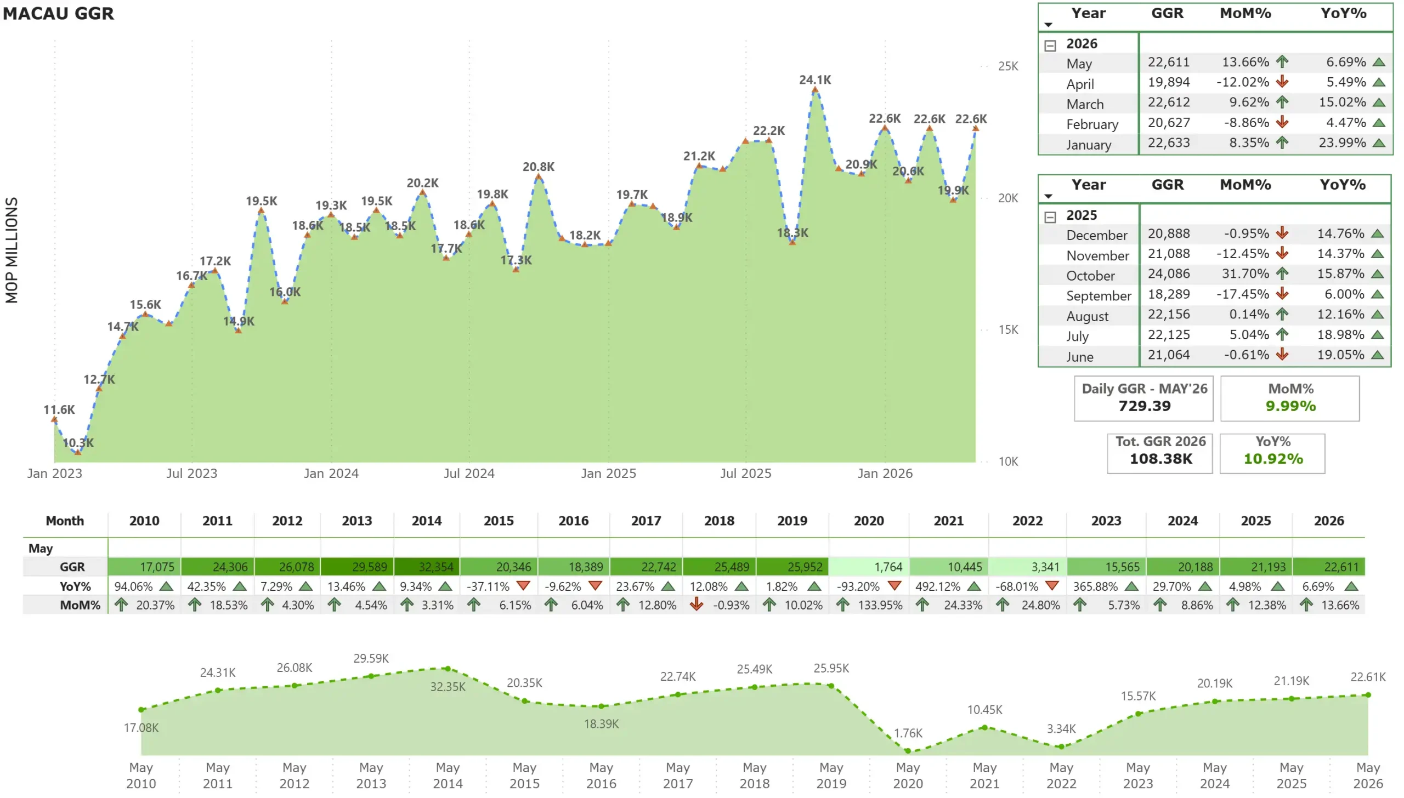Click green triangle beside March YoY 15.02%
The image size is (1404, 798).
click(x=1379, y=102)
